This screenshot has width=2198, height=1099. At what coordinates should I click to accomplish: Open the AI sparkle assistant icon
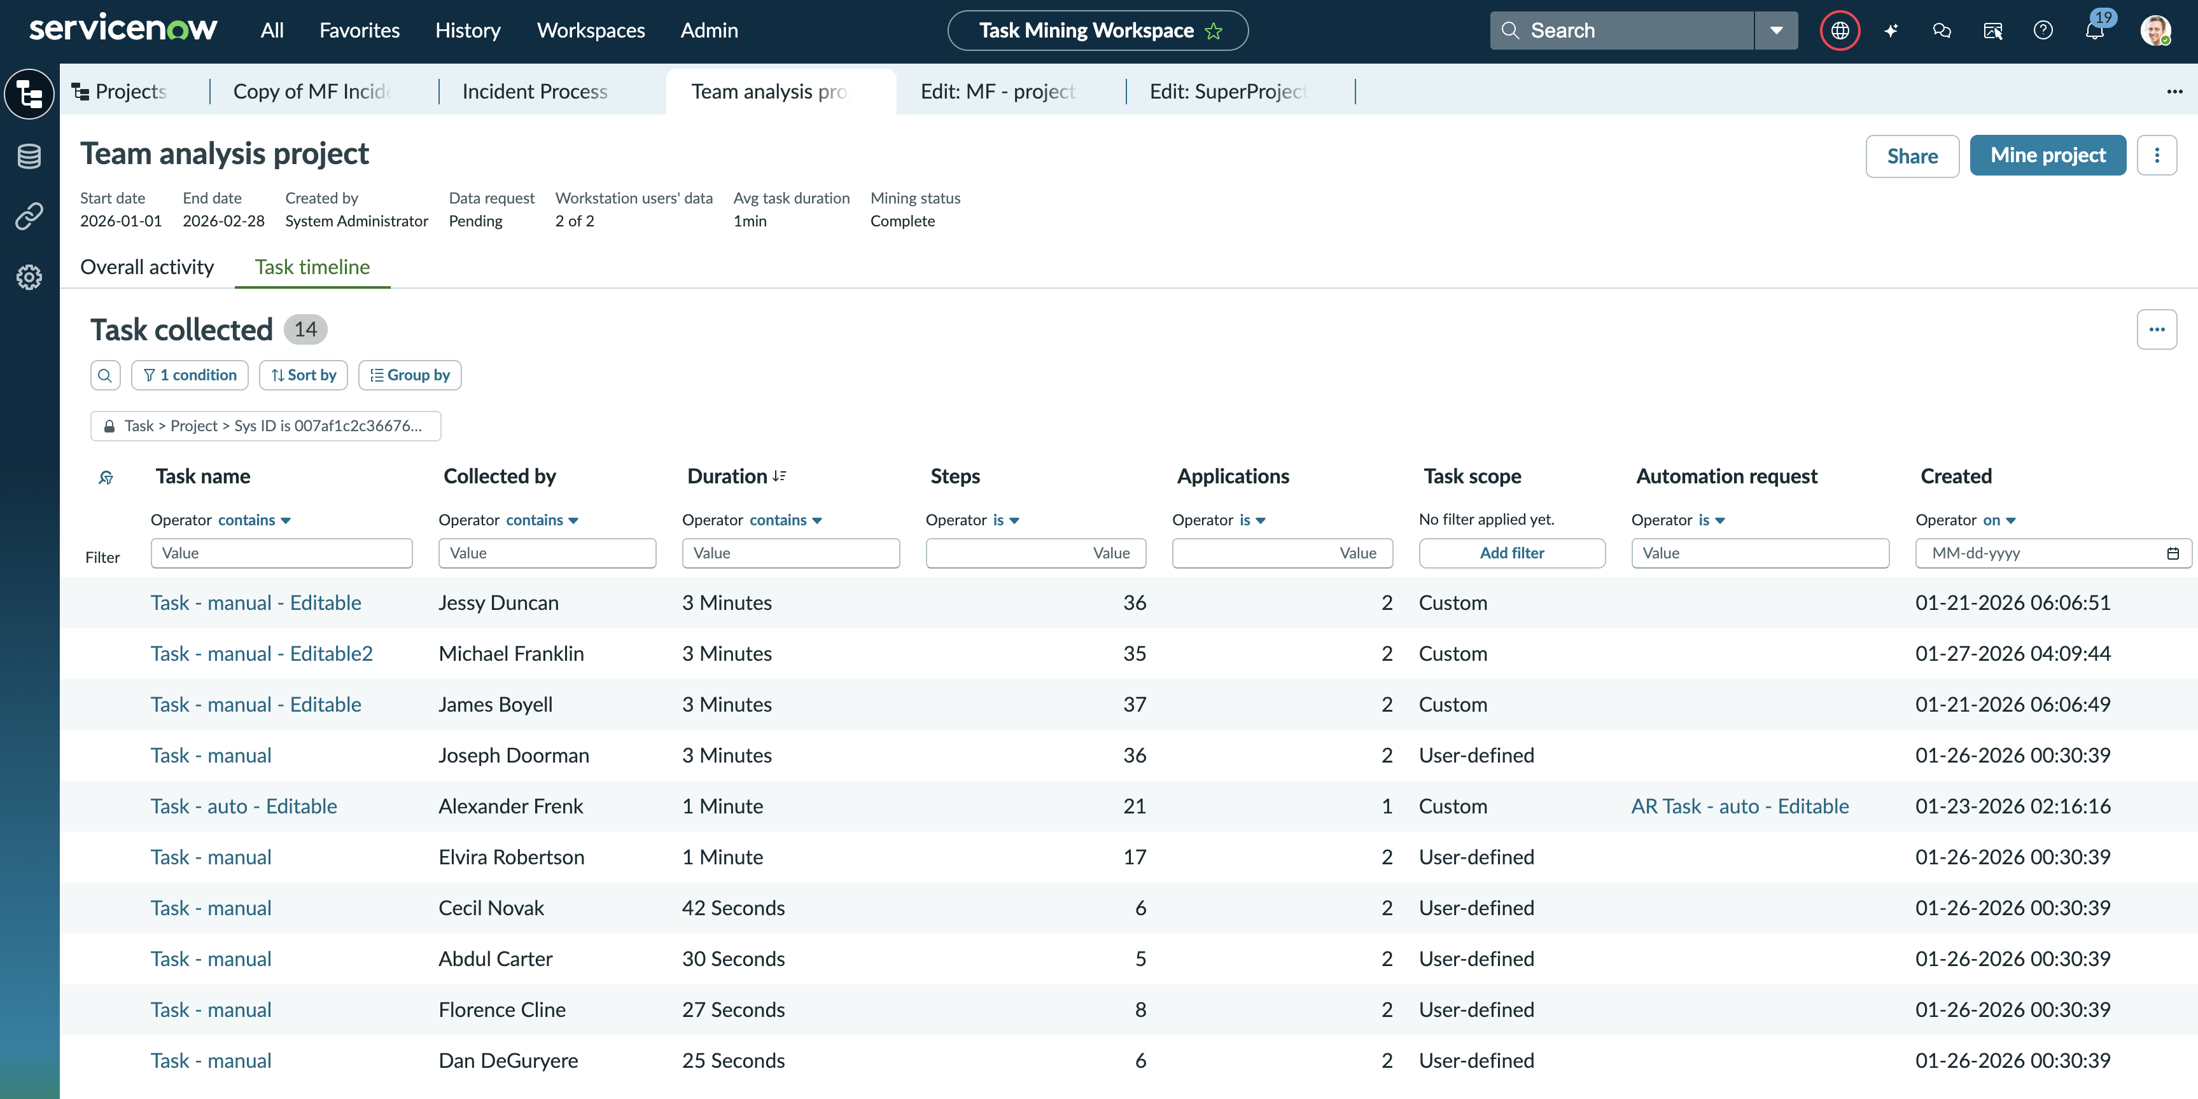[x=1891, y=31]
